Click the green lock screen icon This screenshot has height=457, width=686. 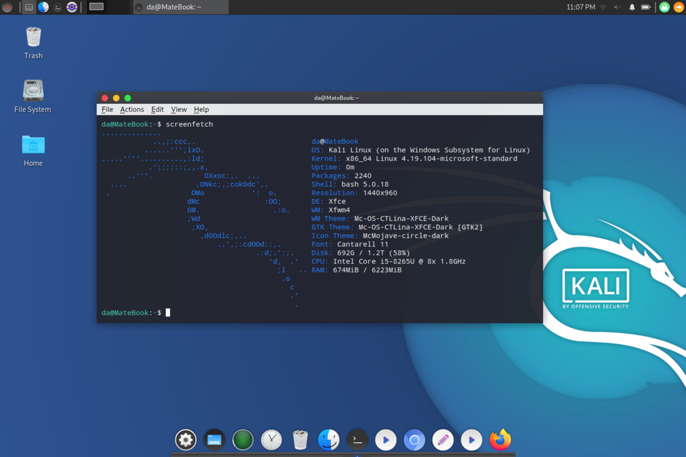click(664, 7)
